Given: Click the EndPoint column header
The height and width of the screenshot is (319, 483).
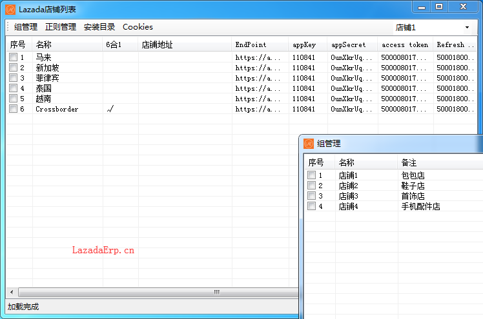Looking at the screenshot, I should pyautogui.click(x=260, y=44).
